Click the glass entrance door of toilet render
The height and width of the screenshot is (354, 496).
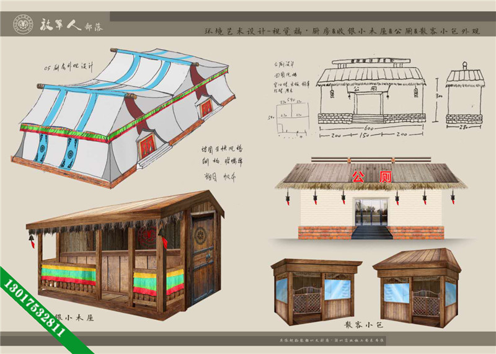coord(371,212)
